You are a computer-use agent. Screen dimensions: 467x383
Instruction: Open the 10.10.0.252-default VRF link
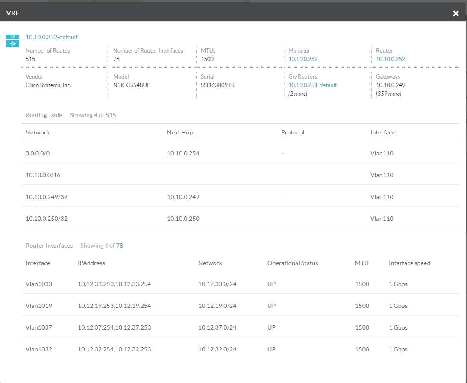pyautogui.click(x=52, y=37)
